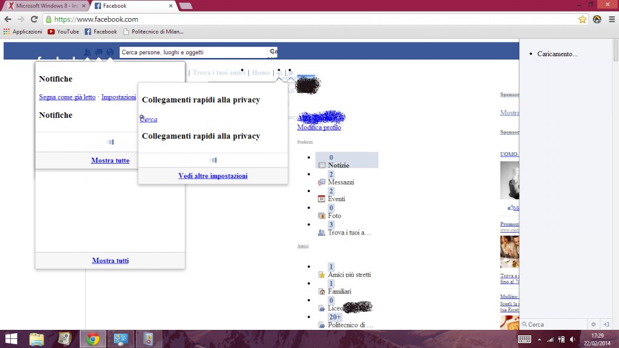Open Vedi altre impostazioni link
Screen dimensions: 619x348
[x=213, y=176]
